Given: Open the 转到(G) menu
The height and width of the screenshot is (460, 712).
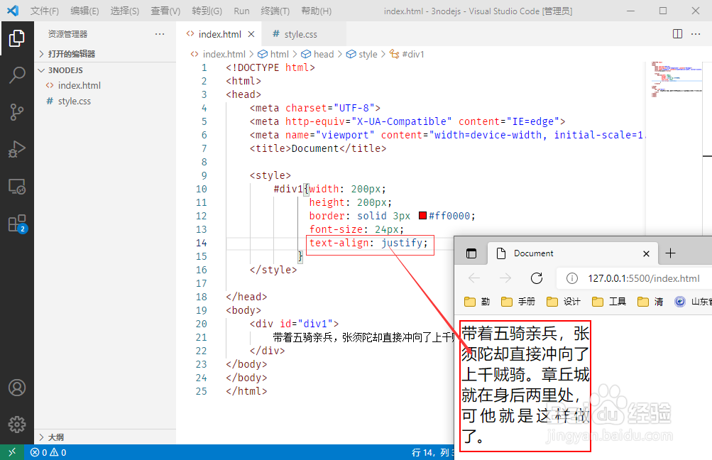Looking at the screenshot, I should (x=207, y=11).
